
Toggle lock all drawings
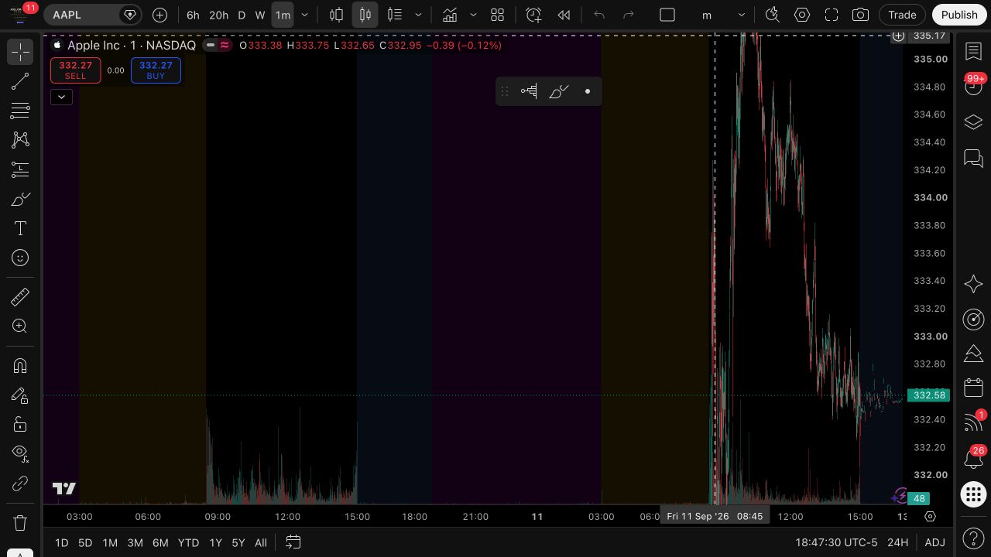(x=20, y=424)
